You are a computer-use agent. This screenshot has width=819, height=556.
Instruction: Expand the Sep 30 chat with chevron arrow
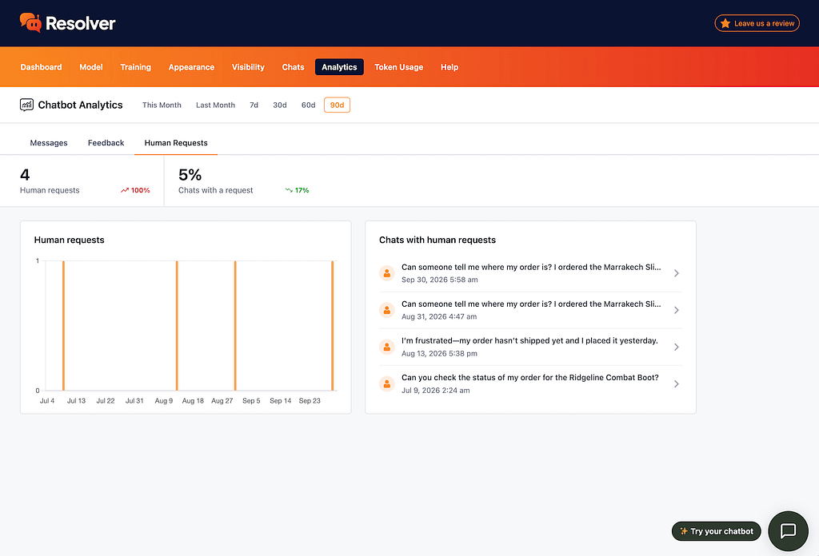tap(677, 273)
